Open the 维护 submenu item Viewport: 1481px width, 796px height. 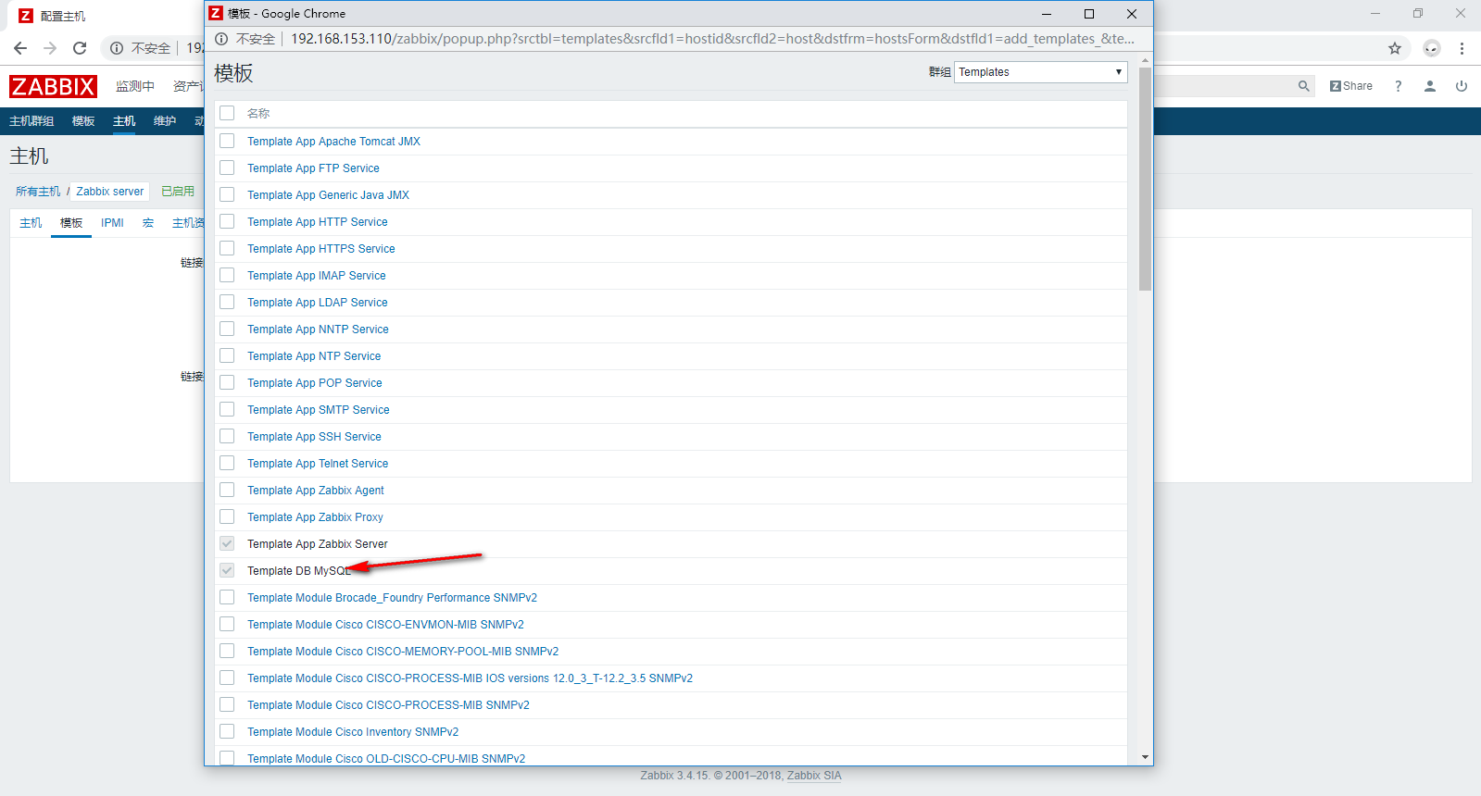[165, 121]
